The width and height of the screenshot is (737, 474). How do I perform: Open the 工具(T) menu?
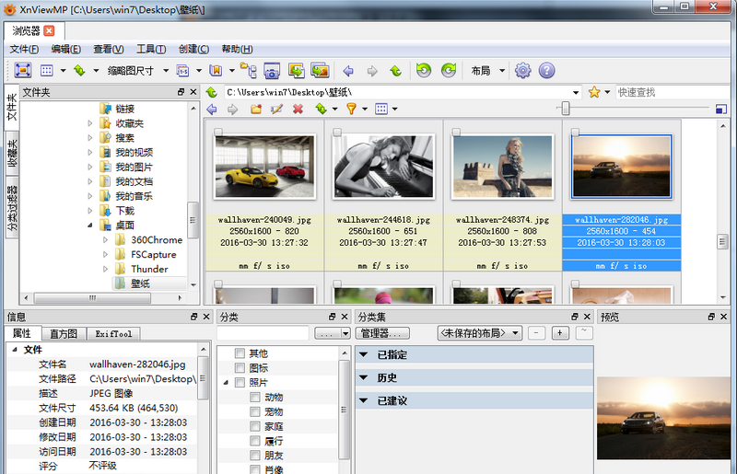150,49
